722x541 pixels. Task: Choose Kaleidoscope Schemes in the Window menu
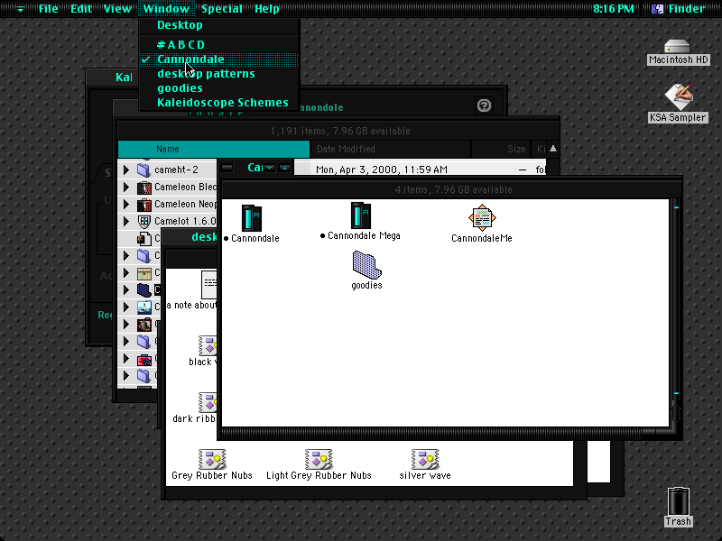[x=219, y=103]
